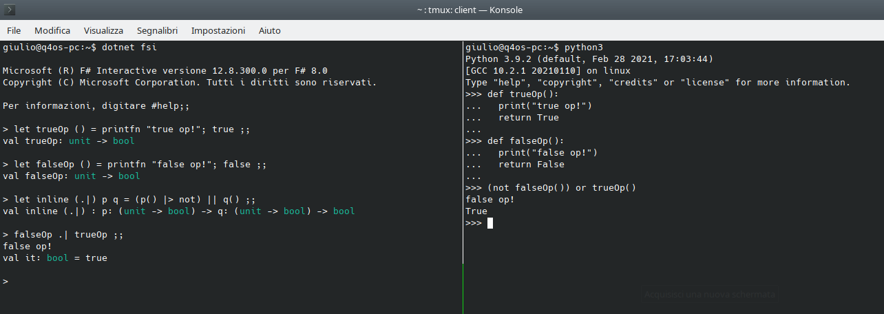The height and width of the screenshot is (314, 884).
Task: Click the empty F# prompt at bottom left
Action: [x=6, y=282]
